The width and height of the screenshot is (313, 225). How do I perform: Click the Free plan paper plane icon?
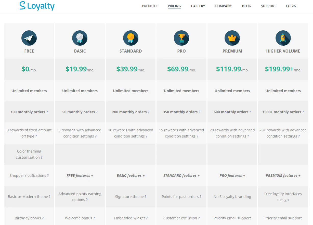pyautogui.click(x=29, y=38)
